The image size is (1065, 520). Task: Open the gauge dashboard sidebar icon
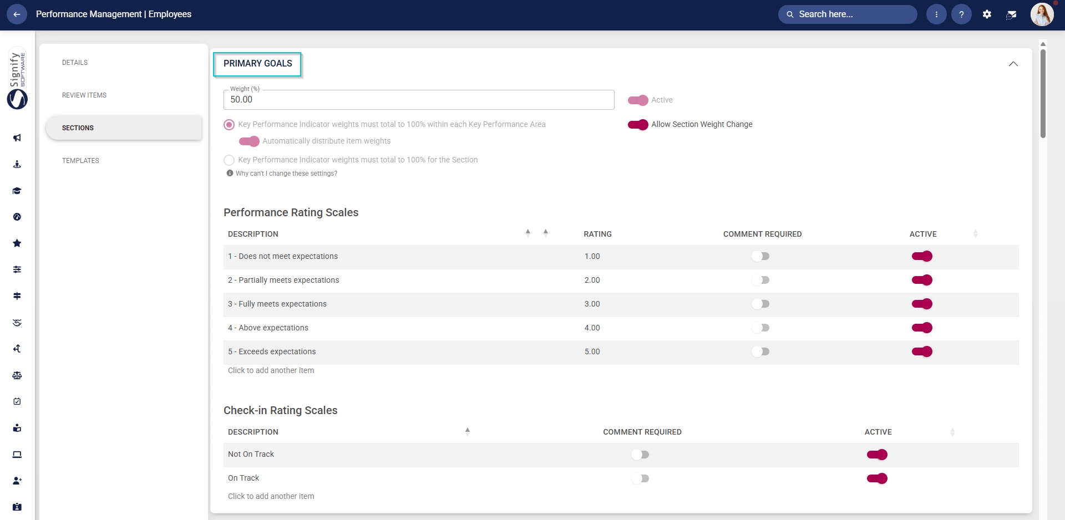17,217
